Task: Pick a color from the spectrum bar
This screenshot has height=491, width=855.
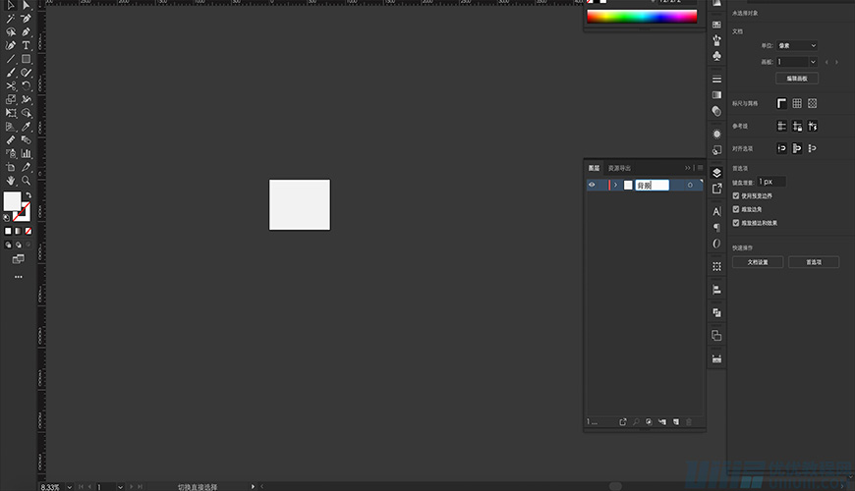Action: [641, 17]
